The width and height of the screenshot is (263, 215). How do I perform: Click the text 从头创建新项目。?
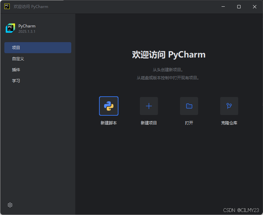168,70
